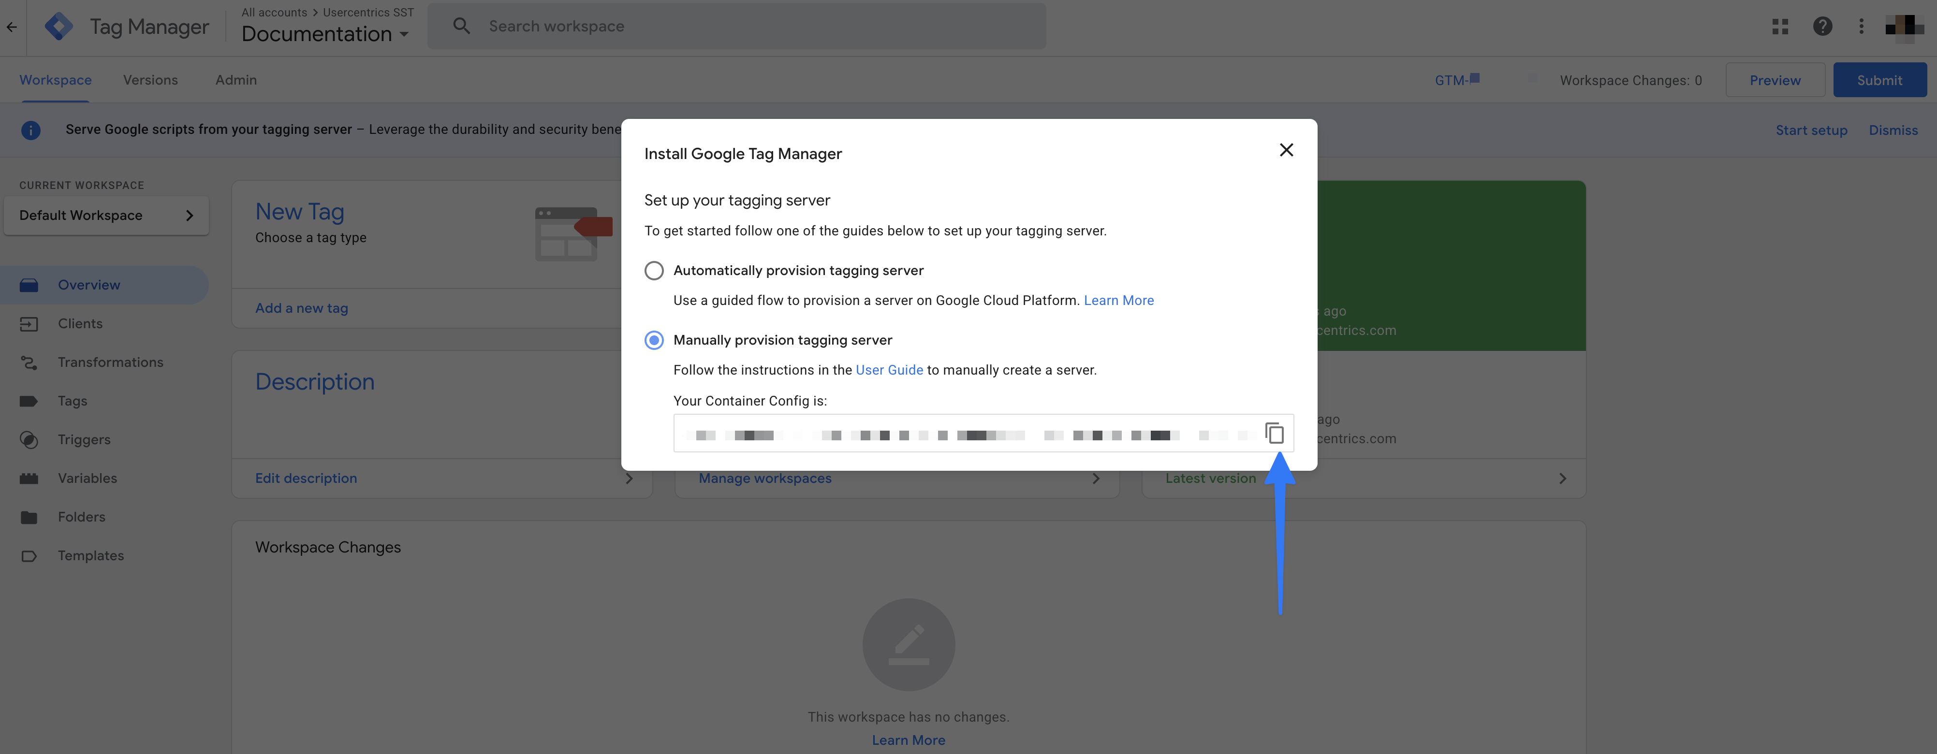Open the Learn More link about Cloud Platform
This screenshot has height=754, width=1937.
coord(1118,300)
